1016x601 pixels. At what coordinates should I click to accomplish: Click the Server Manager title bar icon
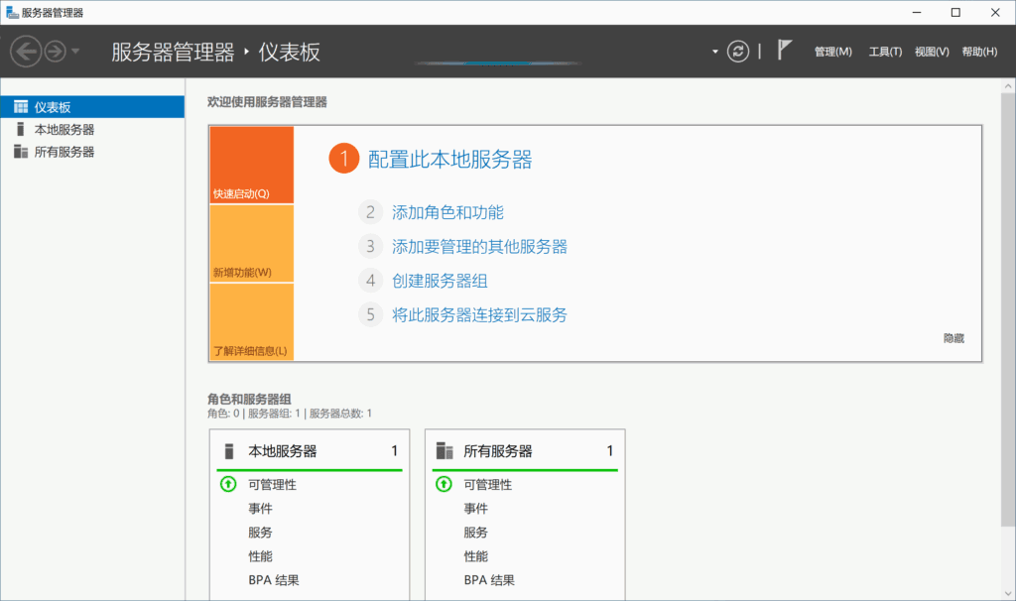[12, 12]
